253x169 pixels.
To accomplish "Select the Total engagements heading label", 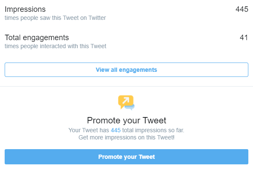I will tap(37, 38).
